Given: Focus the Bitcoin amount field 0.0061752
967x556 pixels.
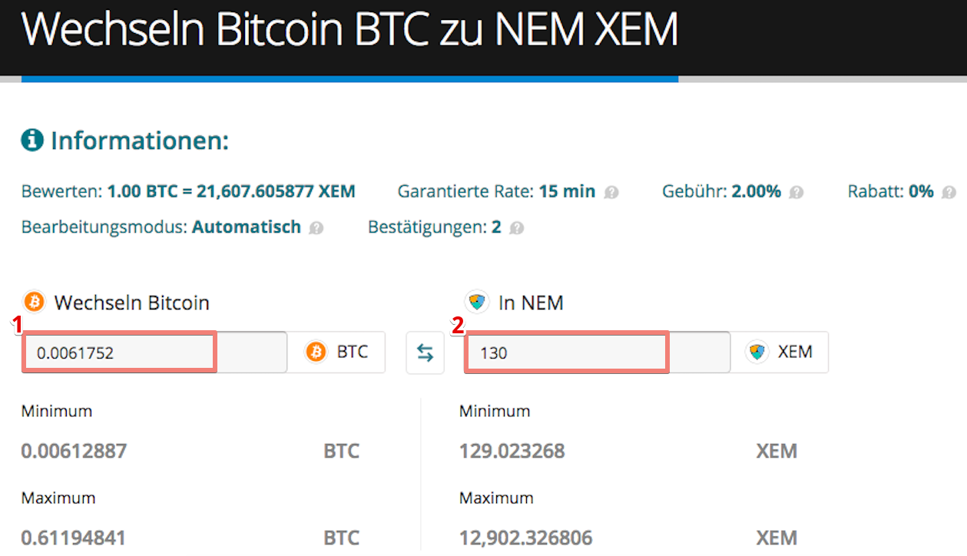Looking at the screenshot, I should tap(119, 353).
